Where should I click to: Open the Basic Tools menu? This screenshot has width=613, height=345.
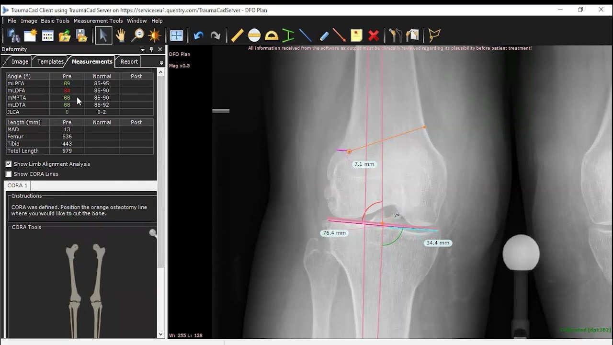click(55, 21)
